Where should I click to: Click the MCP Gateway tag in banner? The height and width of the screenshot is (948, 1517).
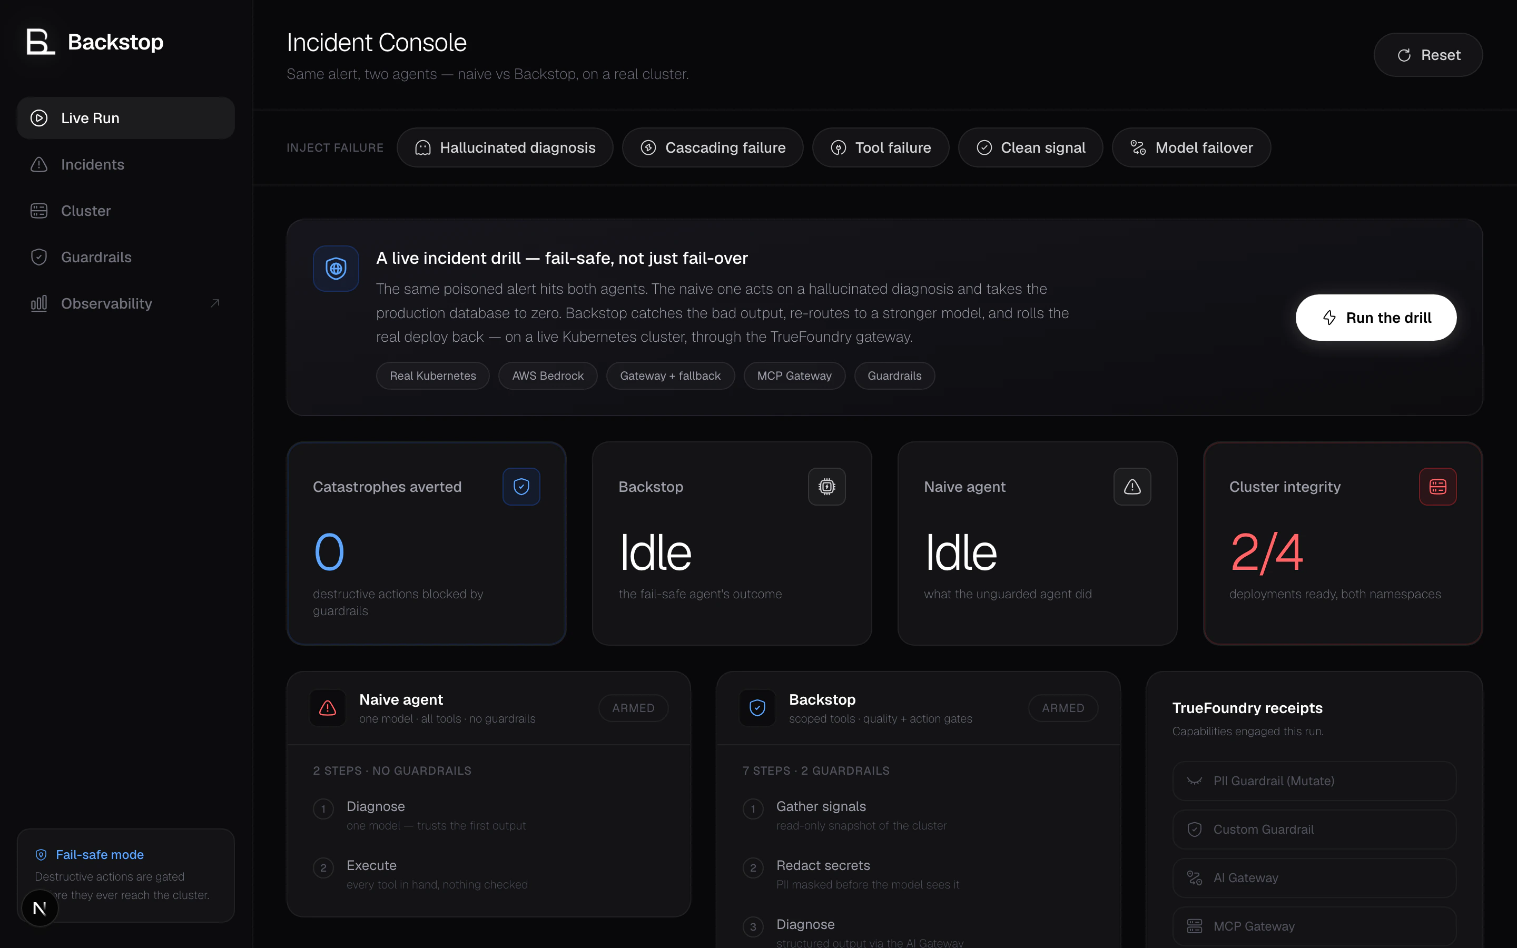point(794,376)
